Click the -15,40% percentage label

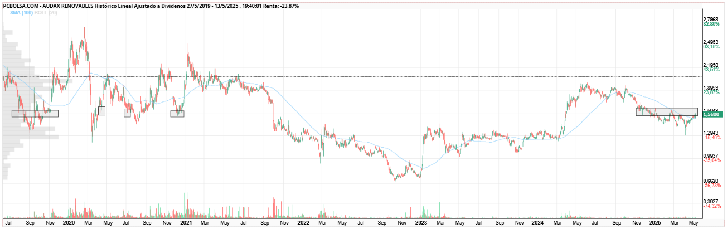(x=712, y=137)
